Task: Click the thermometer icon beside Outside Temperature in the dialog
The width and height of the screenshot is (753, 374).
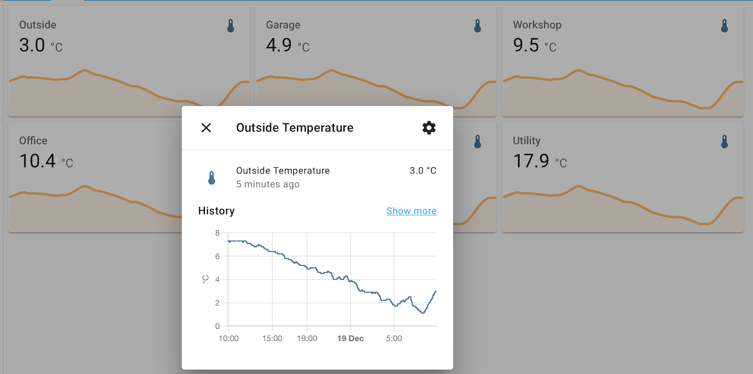Action: pyautogui.click(x=211, y=177)
